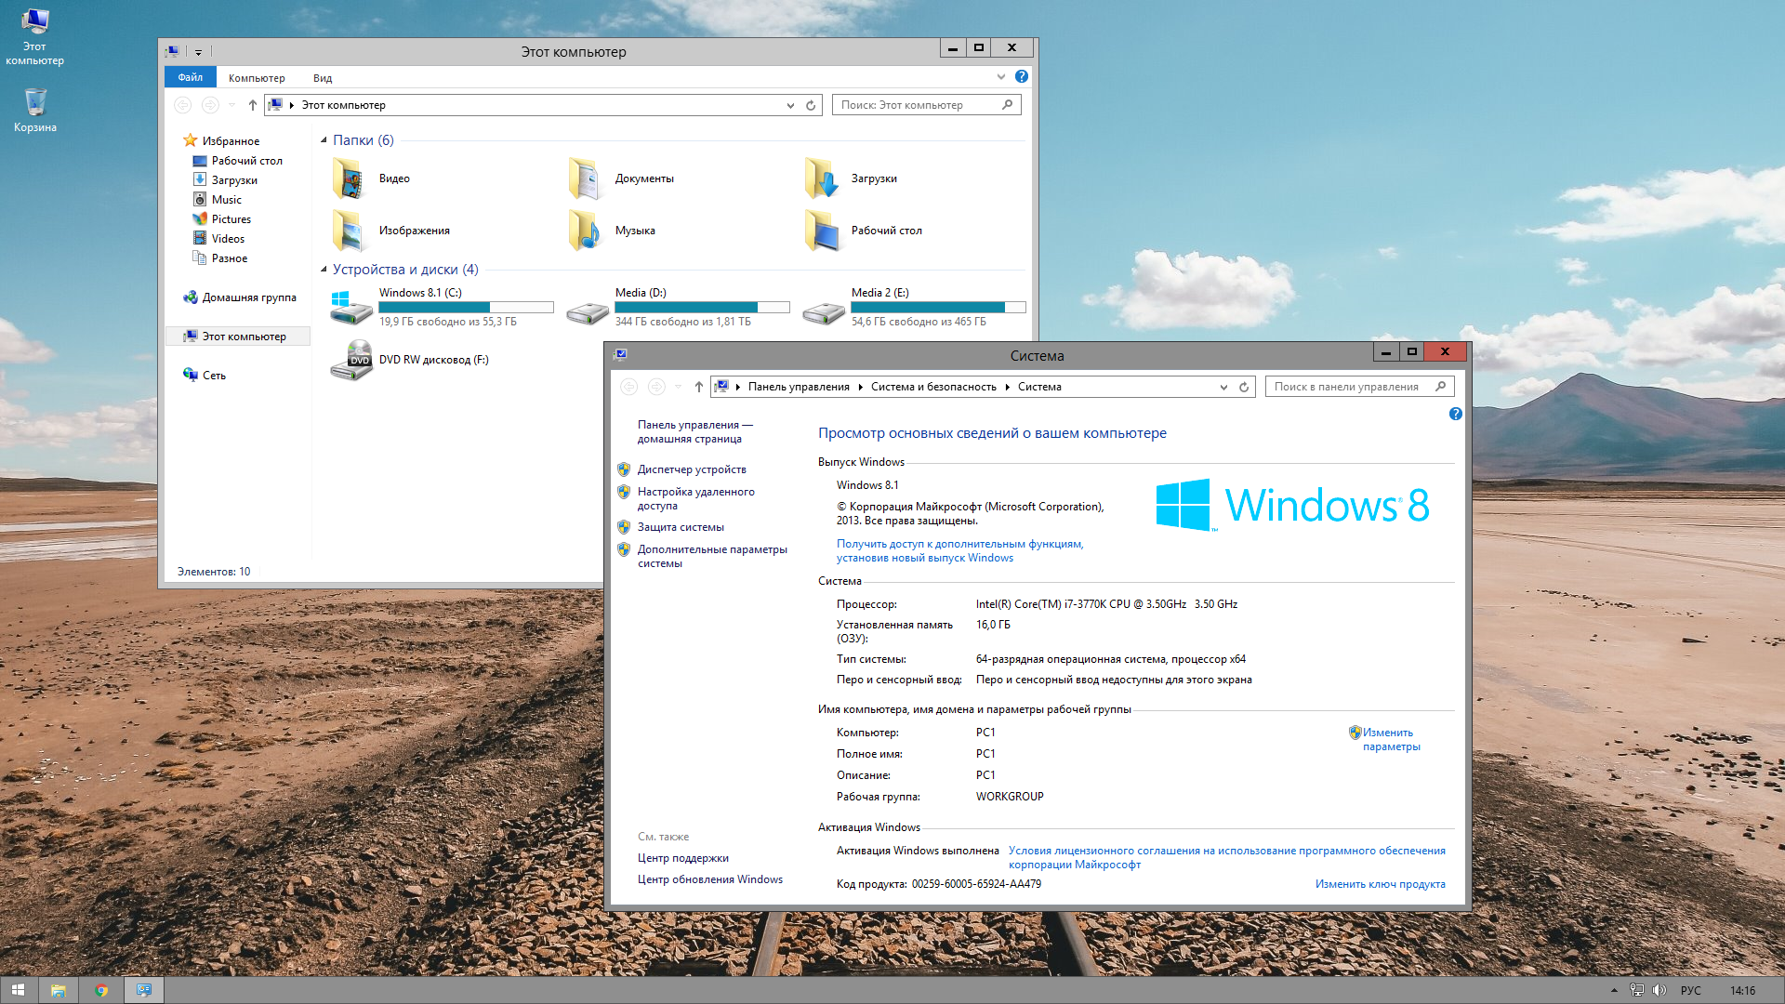
Task: Click the control panel search field
Action: 1347,387
